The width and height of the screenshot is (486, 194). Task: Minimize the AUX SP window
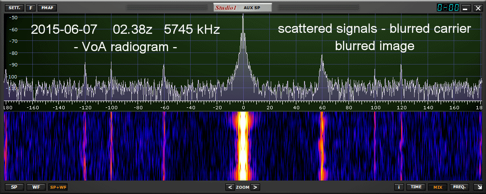pyautogui.click(x=466, y=8)
